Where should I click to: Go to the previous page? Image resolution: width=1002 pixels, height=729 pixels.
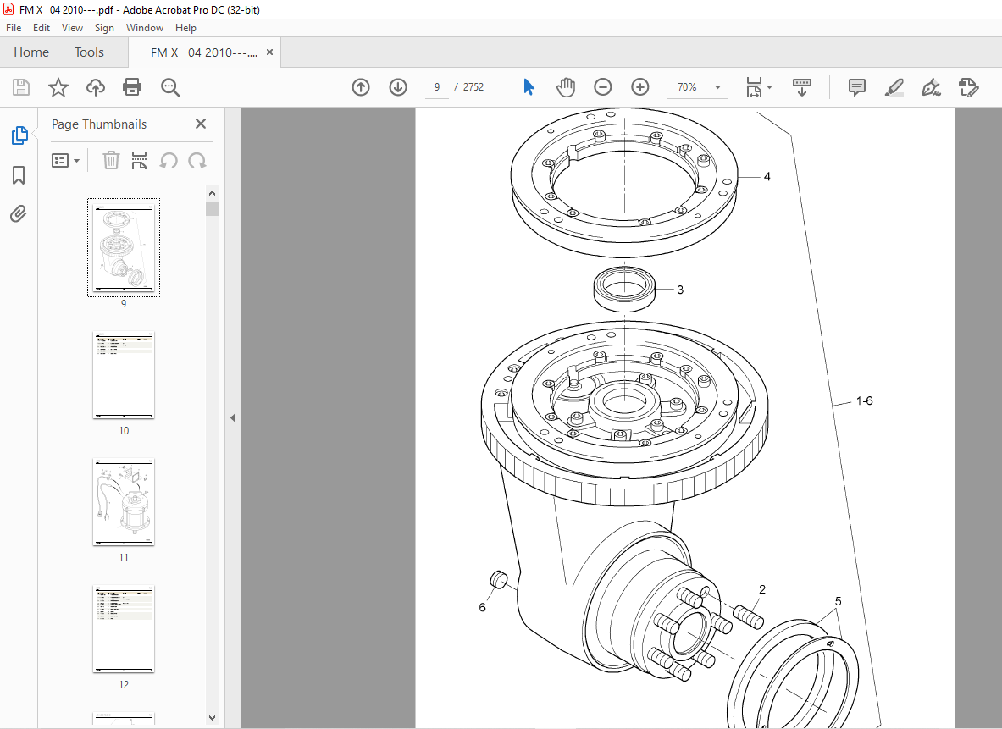tap(361, 87)
